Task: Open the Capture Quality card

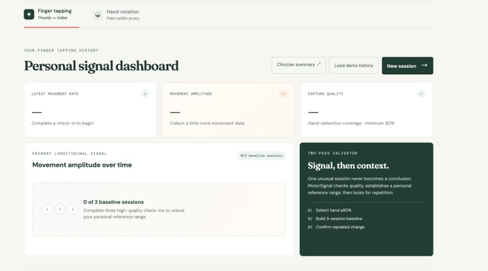Action: pyautogui.click(x=367, y=109)
